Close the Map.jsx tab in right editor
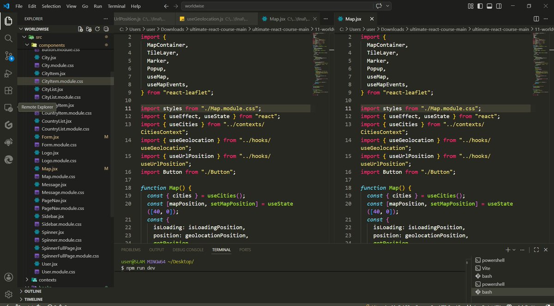The height and width of the screenshot is (306, 554). tap(371, 19)
